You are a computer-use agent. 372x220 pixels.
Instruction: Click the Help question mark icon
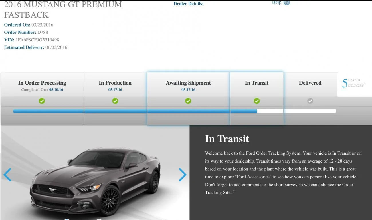[287, 2]
